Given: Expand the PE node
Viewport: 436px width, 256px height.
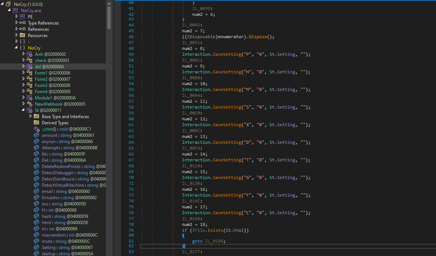Looking at the screenshot, I should [17, 17].
